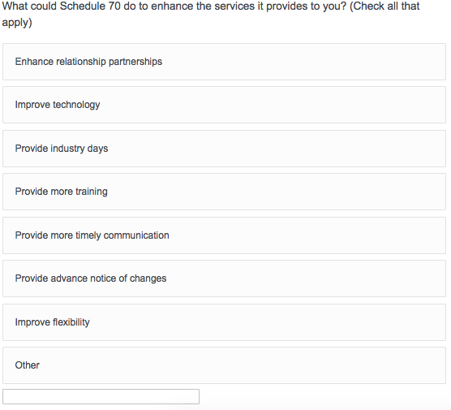Focus the empty Other specification input box
Viewport: 451px width, 410px height.
coord(101,397)
